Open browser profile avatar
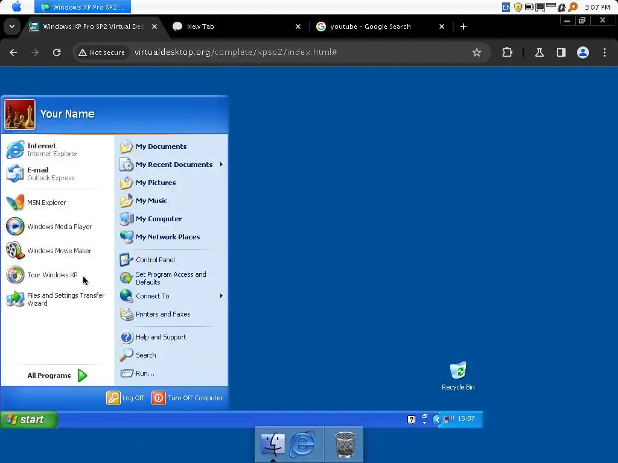Screen dimensions: 618x463 coord(582,52)
